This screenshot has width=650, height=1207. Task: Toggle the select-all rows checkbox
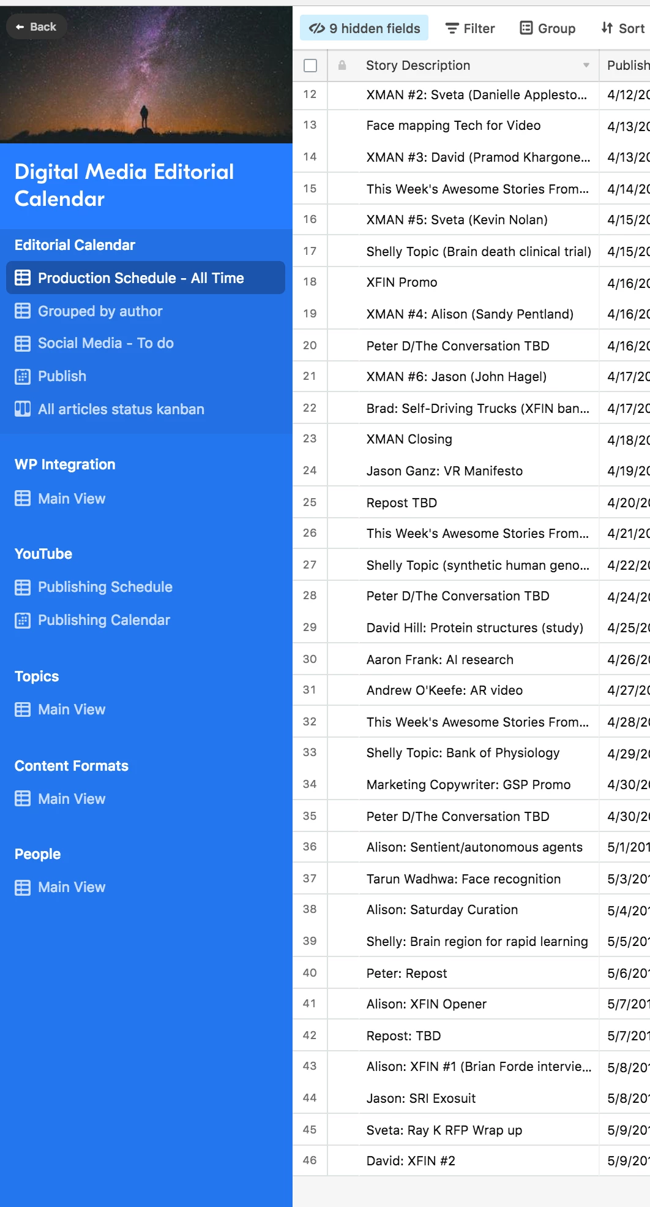(310, 66)
